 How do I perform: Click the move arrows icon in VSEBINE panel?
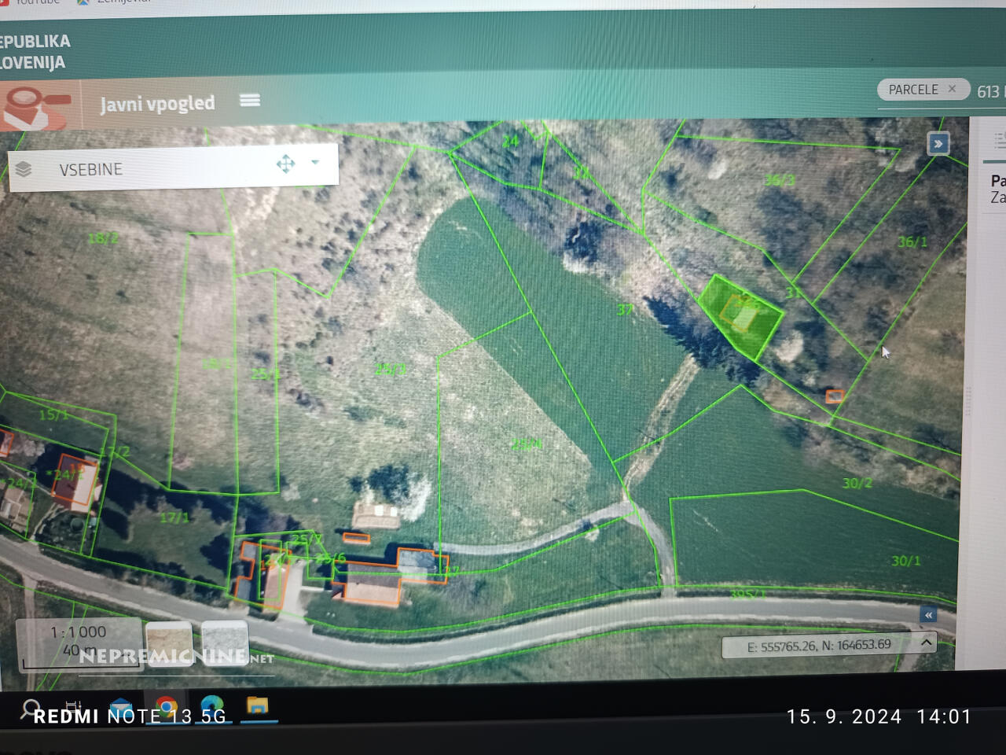(285, 164)
